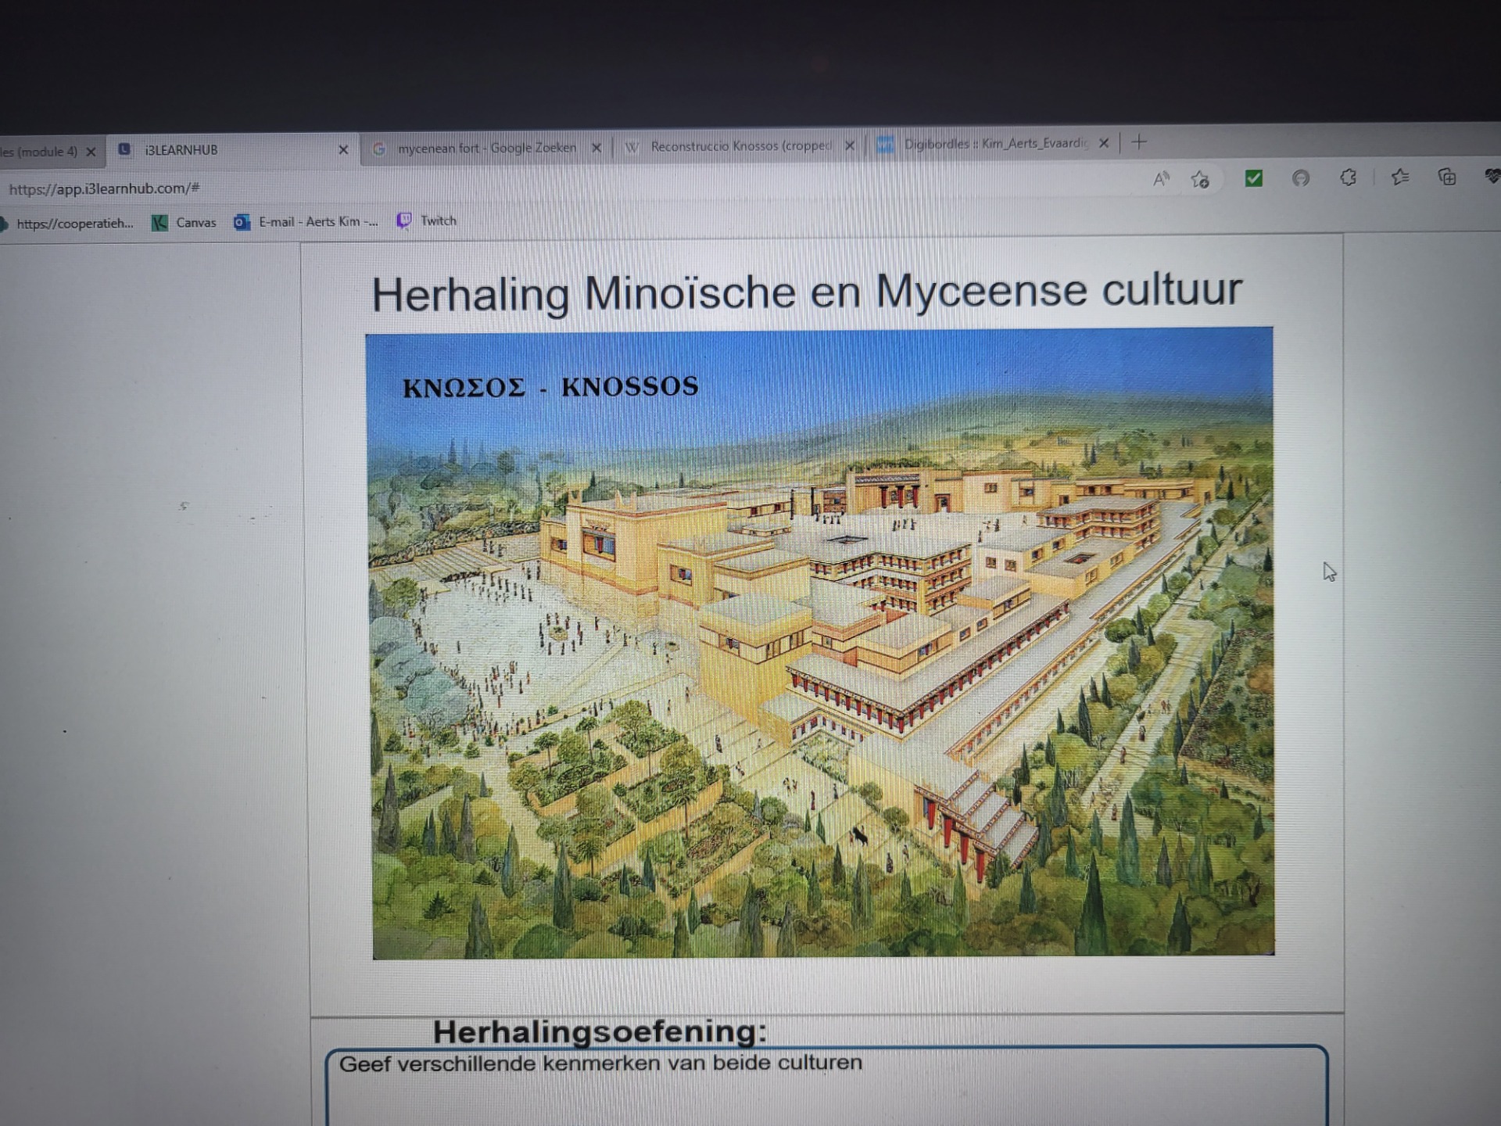The image size is (1501, 1126).
Task: Click the gray circular extension icon
Action: [x=1300, y=179]
